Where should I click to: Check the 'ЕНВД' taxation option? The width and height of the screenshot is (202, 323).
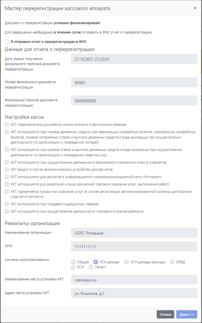pyautogui.click(x=172, y=262)
